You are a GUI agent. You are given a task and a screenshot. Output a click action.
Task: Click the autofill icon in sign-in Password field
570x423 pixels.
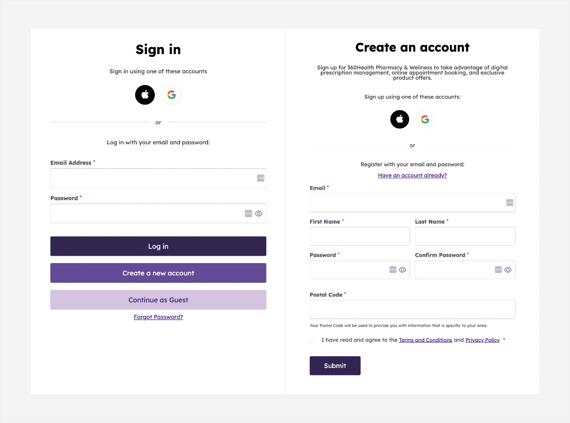pyautogui.click(x=248, y=213)
